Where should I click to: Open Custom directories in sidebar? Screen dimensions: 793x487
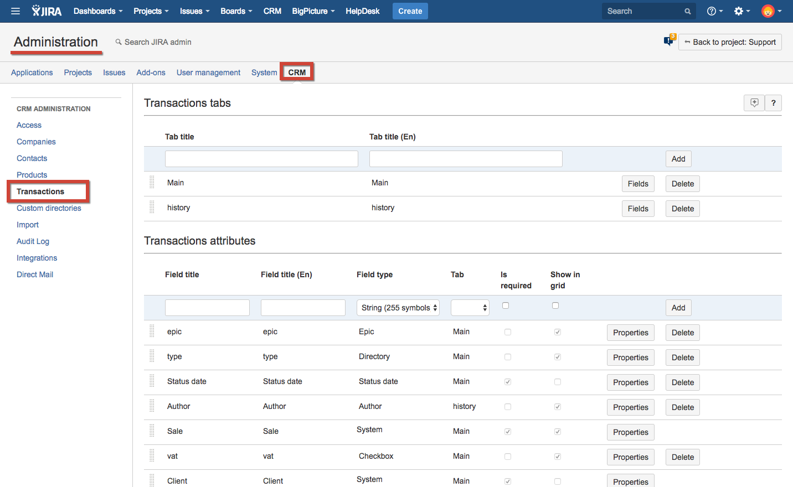49,208
